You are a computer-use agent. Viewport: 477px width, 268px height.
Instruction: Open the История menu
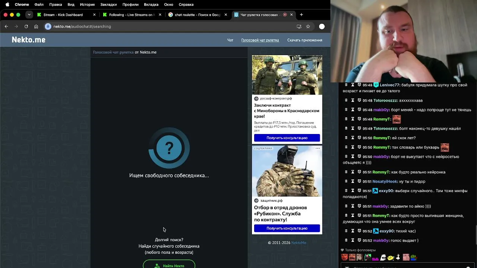87,4
